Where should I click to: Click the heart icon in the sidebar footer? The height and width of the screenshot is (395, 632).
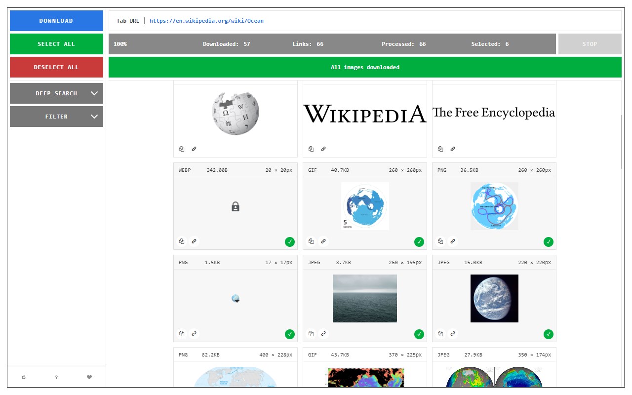pos(89,377)
